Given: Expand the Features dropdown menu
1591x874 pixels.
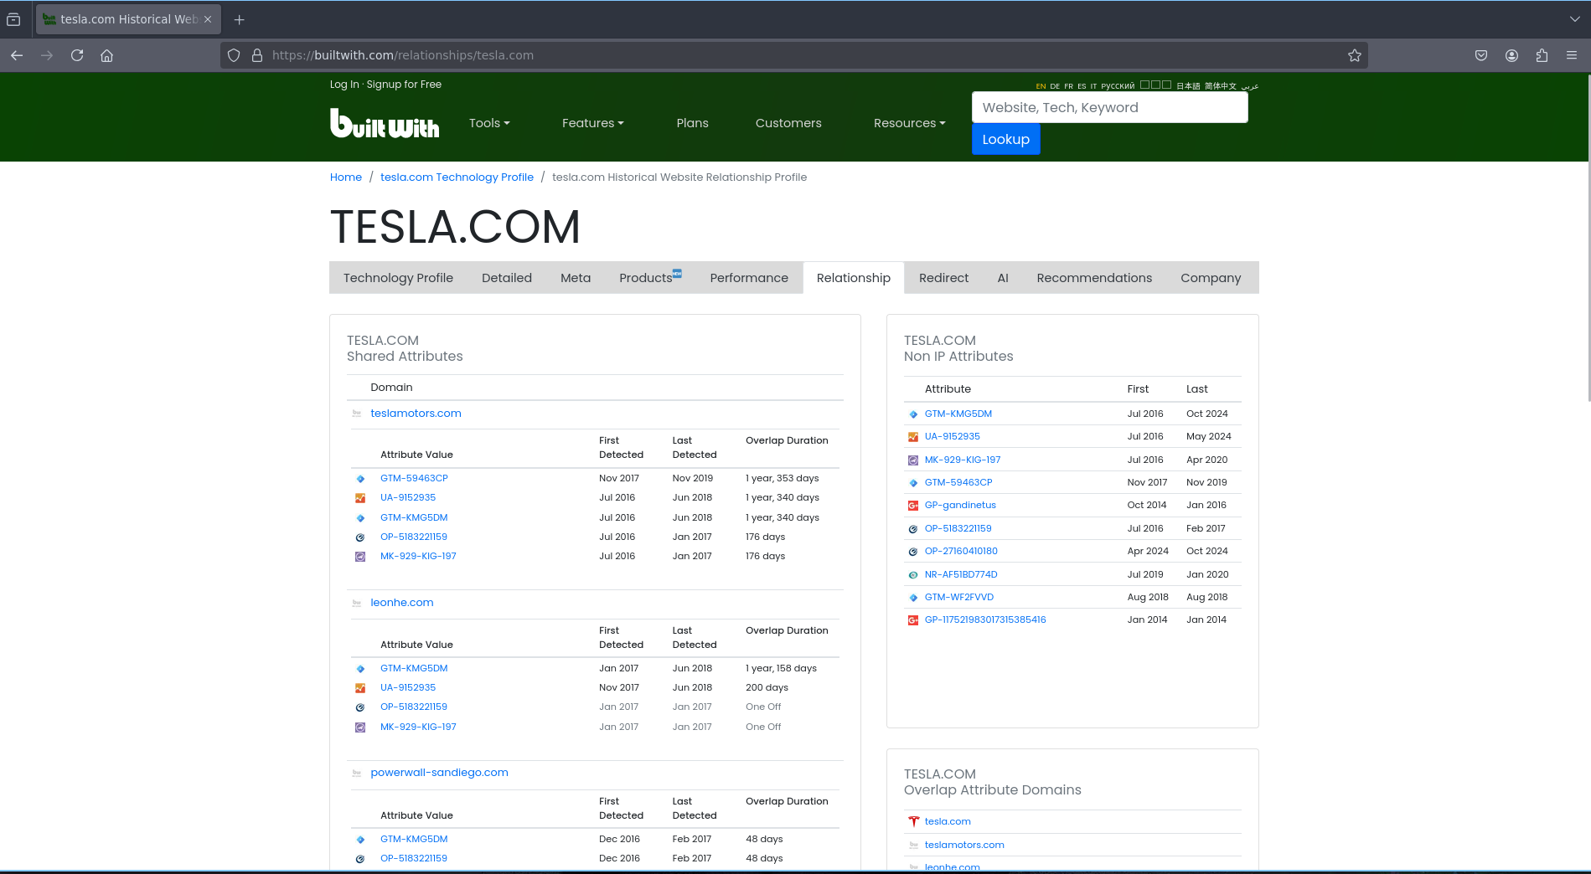Looking at the screenshot, I should (x=592, y=123).
